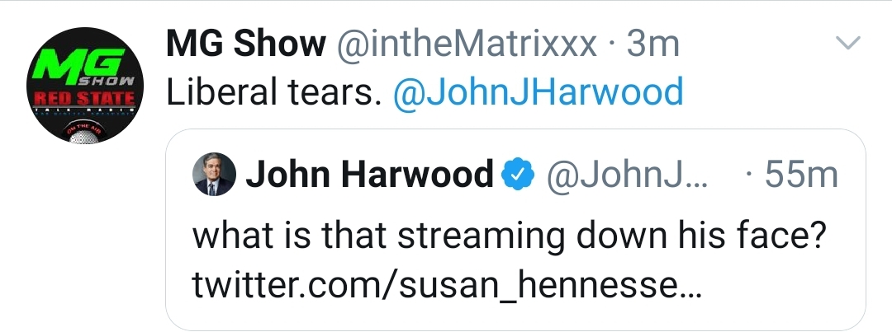The image size is (892, 332).
Task: Open the MG Show display name
Action: (246, 43)
